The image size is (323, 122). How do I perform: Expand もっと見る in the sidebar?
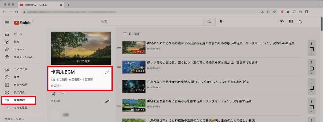(20, 108)
